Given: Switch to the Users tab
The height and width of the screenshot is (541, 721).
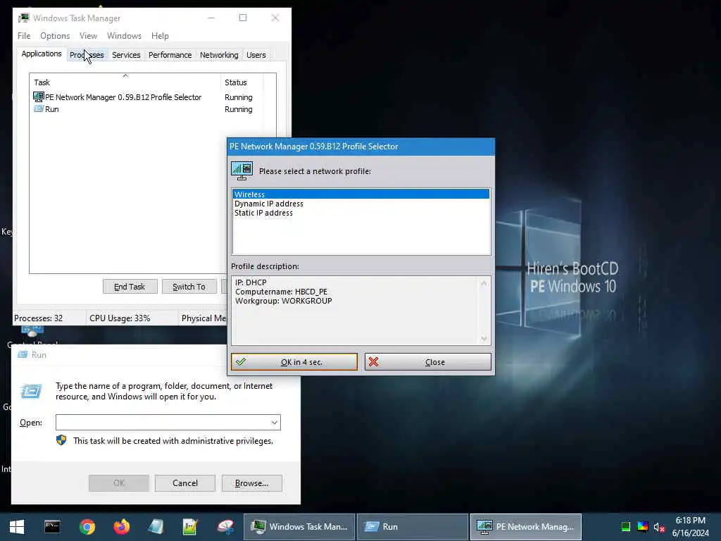Looking at the screenshot, I should coord(256,55).
